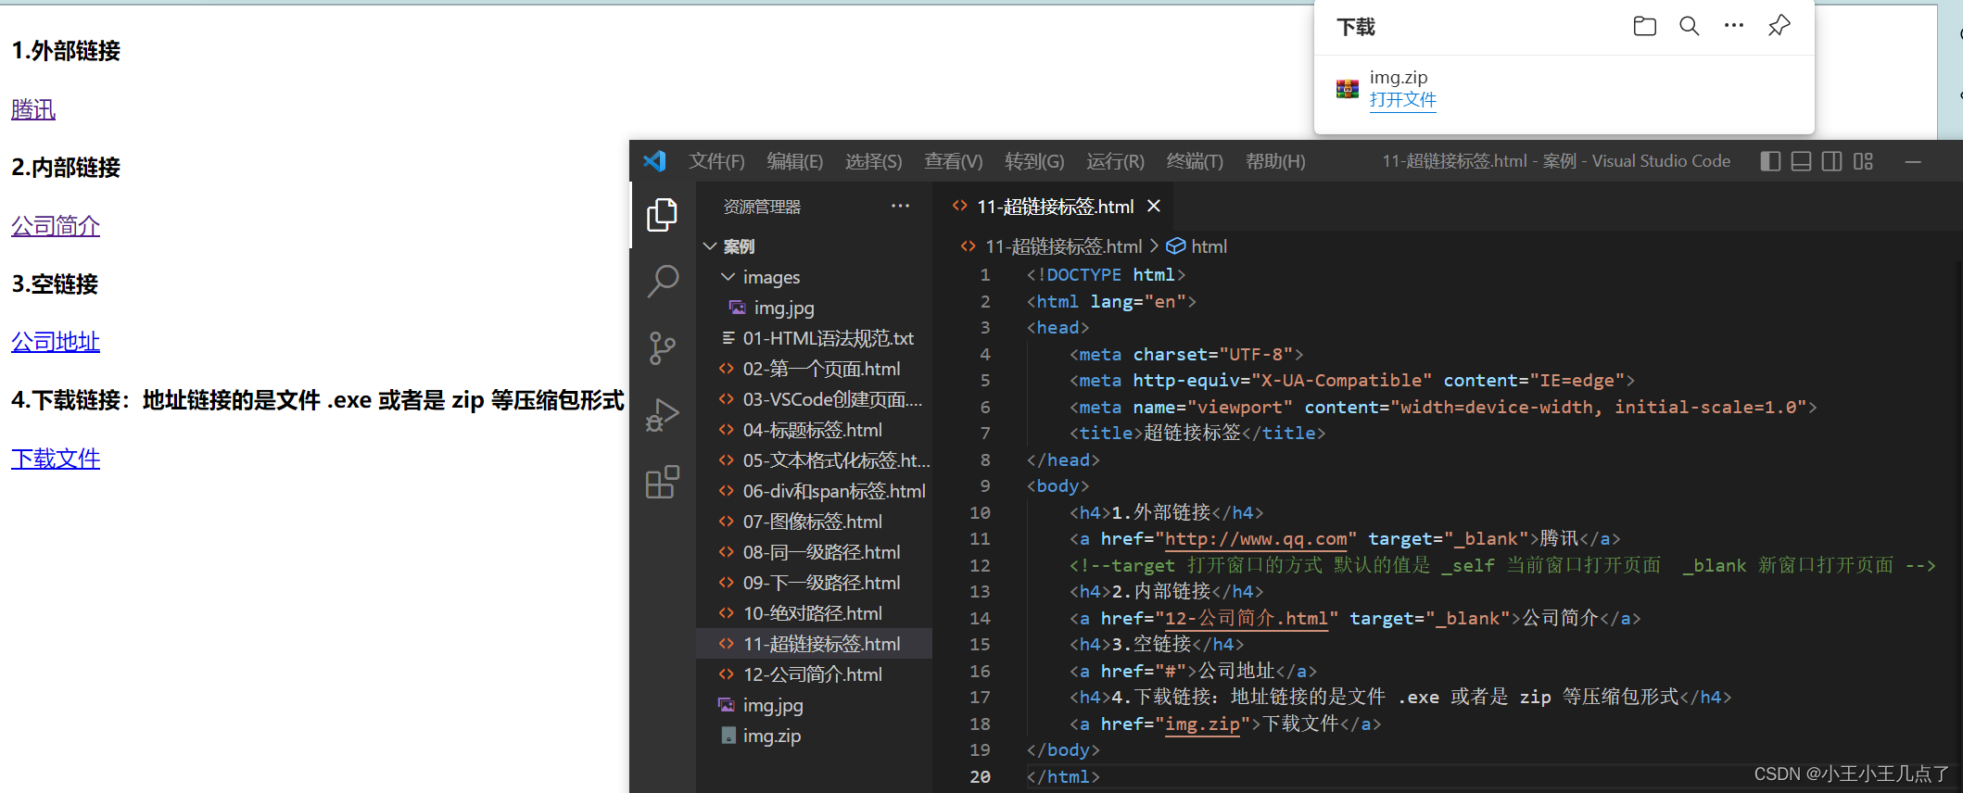Open the 运行(R) menu
The width and height of the screenshot is (1963, 793).
[1115, 161]
